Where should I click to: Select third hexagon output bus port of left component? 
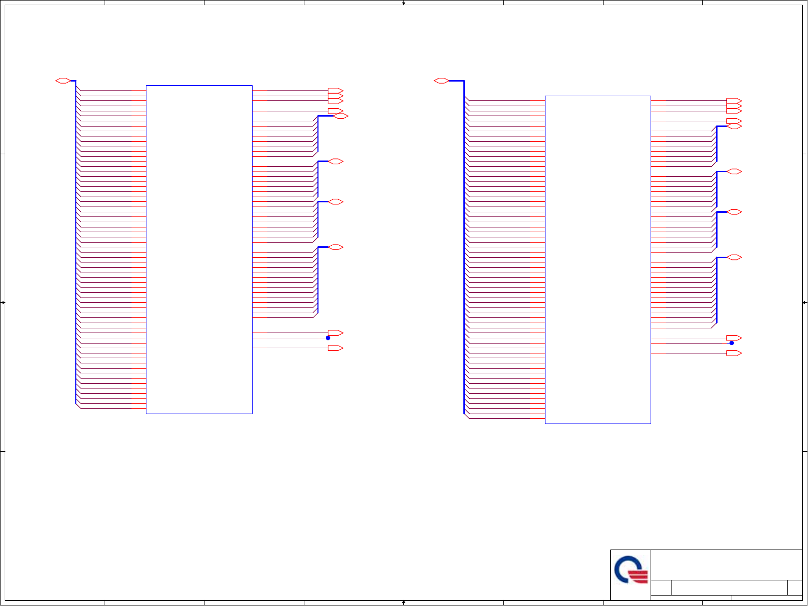[x=335, y=201]
